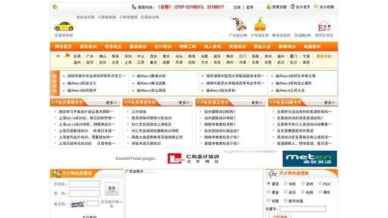
Task: Open the article 福州word自动求和
Action: (x=221, y=91)
